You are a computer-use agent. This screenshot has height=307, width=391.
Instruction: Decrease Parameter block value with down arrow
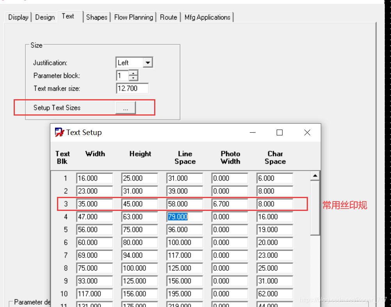tap(133, 78)
